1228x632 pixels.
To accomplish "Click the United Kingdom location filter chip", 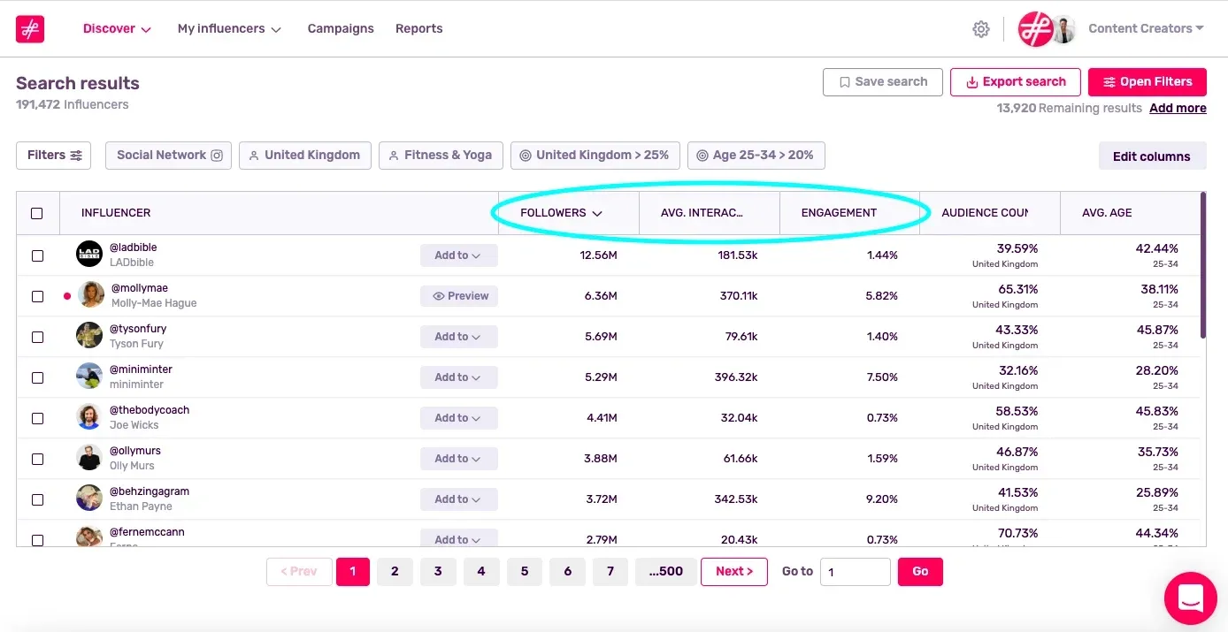I will 305,156.
